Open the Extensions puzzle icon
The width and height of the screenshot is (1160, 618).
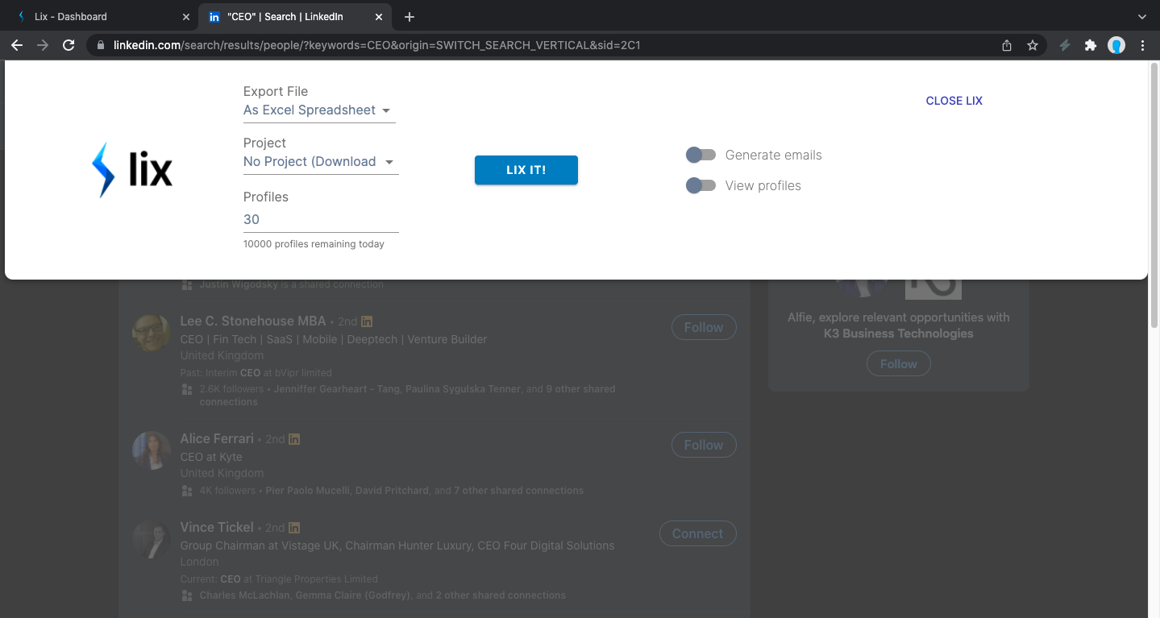[x=1091, y=46]
